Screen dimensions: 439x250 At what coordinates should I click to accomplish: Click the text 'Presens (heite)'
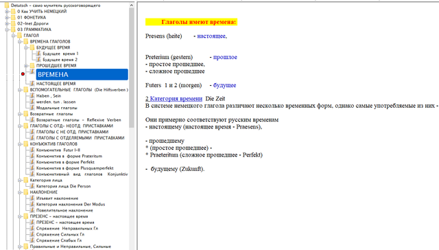[163, 36]
